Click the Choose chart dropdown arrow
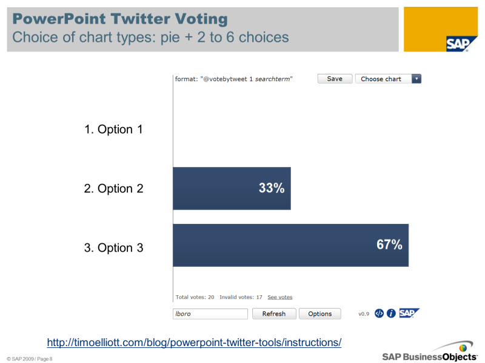Image resolution: width=485 pixels, height=363 pixels. [416, 79]
